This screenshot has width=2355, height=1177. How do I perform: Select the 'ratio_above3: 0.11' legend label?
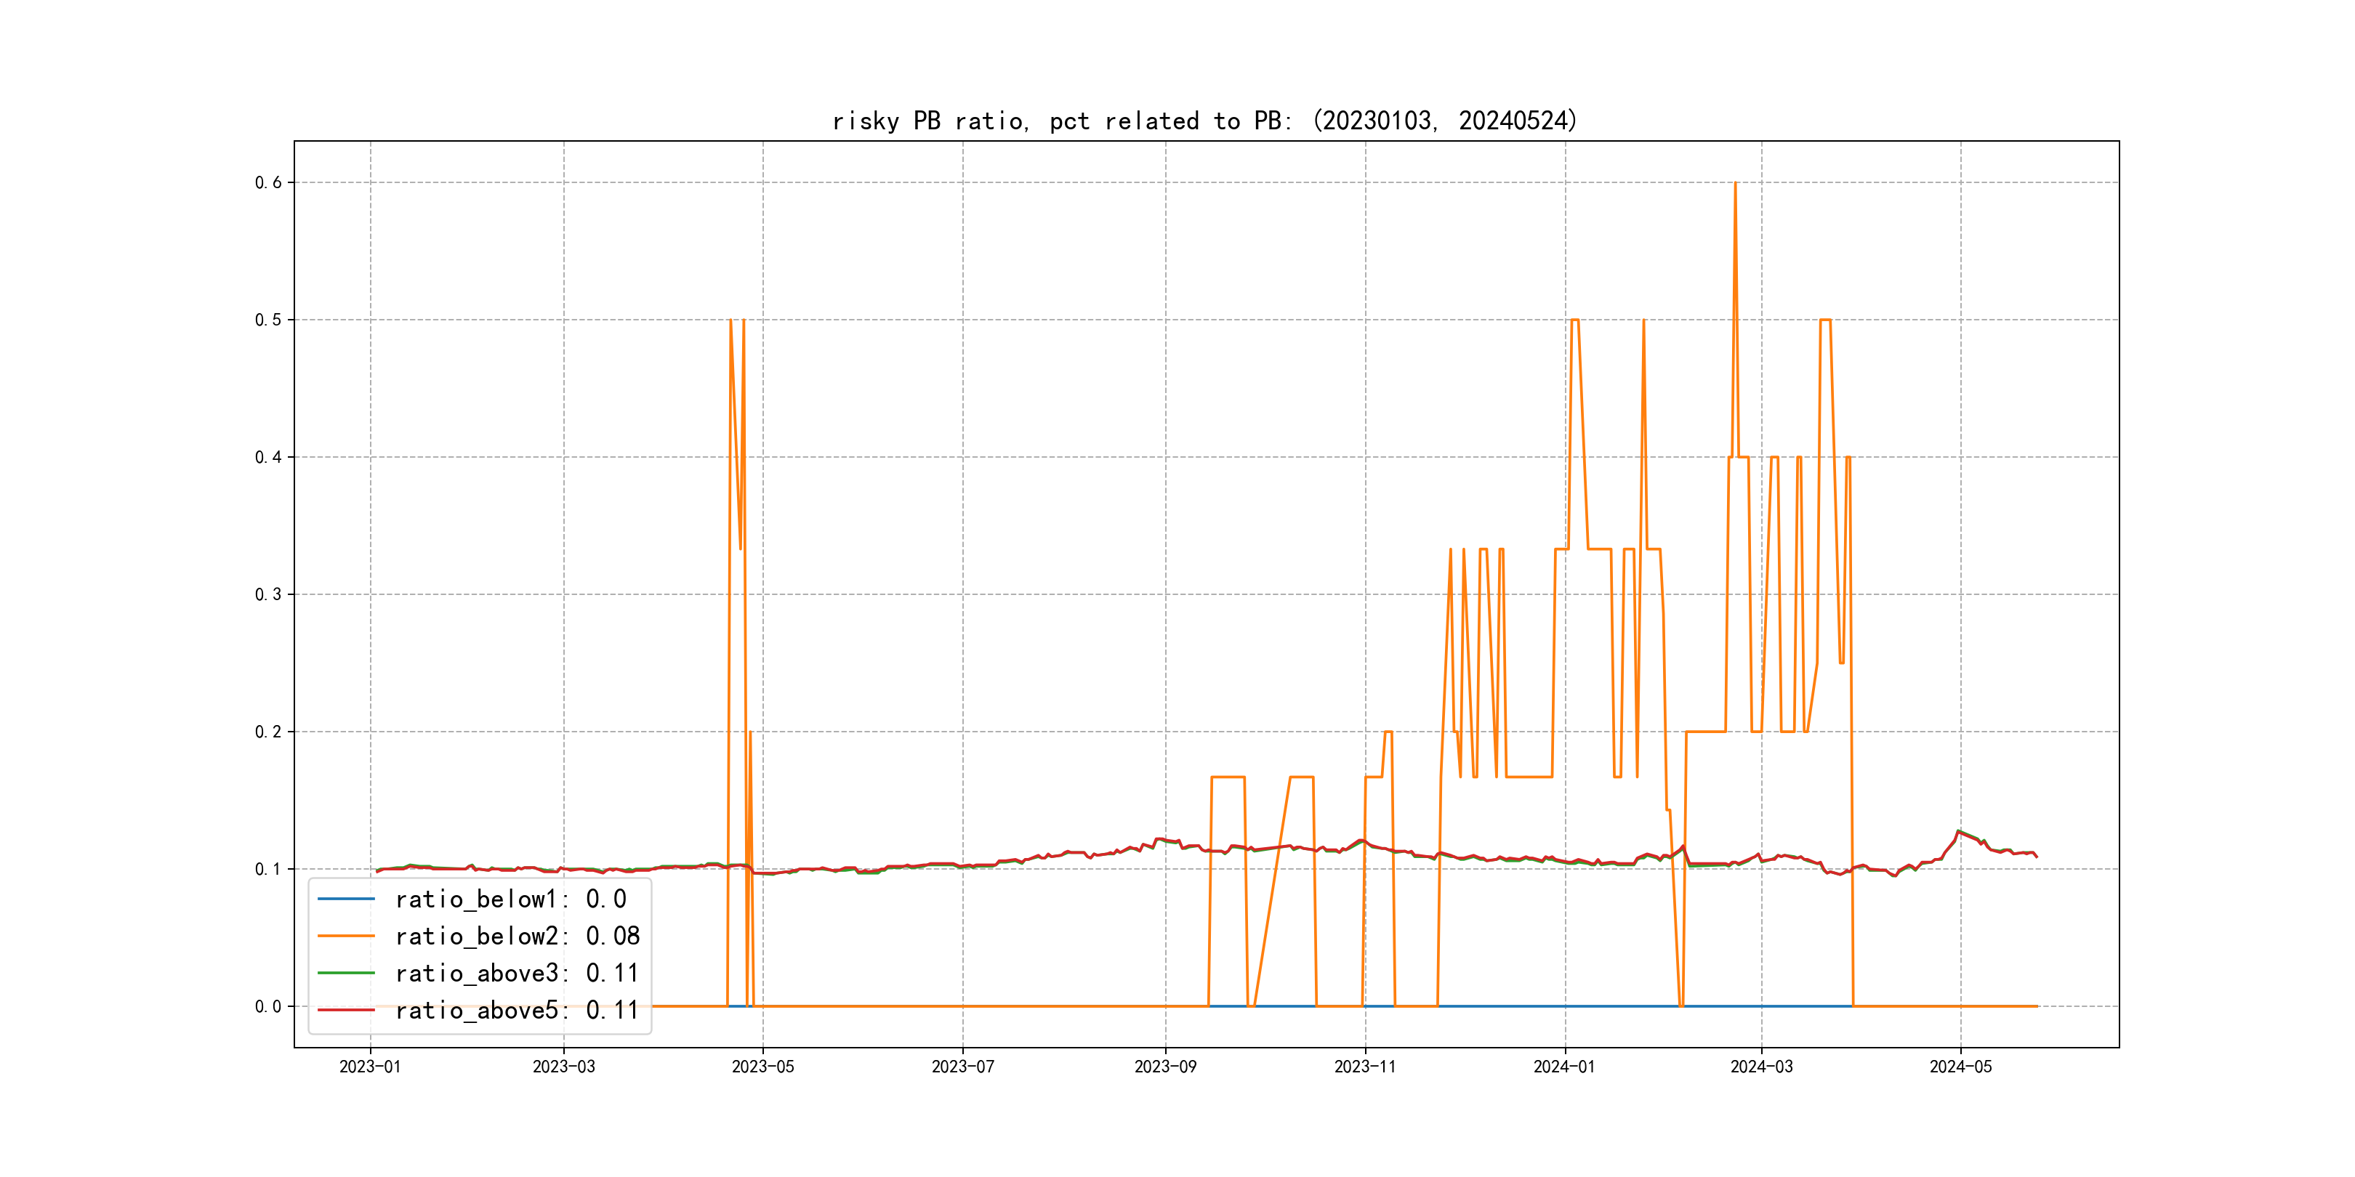[x=517, y=974]
